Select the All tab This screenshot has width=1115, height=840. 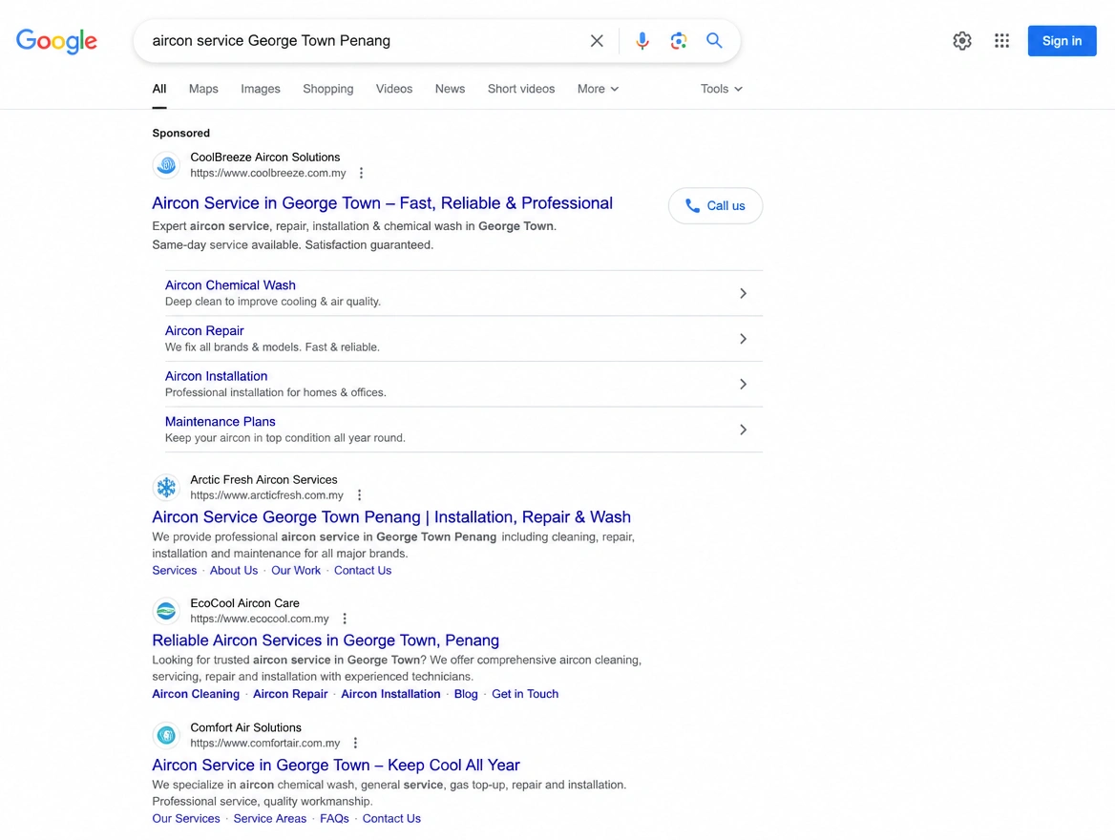pos(159,89)
